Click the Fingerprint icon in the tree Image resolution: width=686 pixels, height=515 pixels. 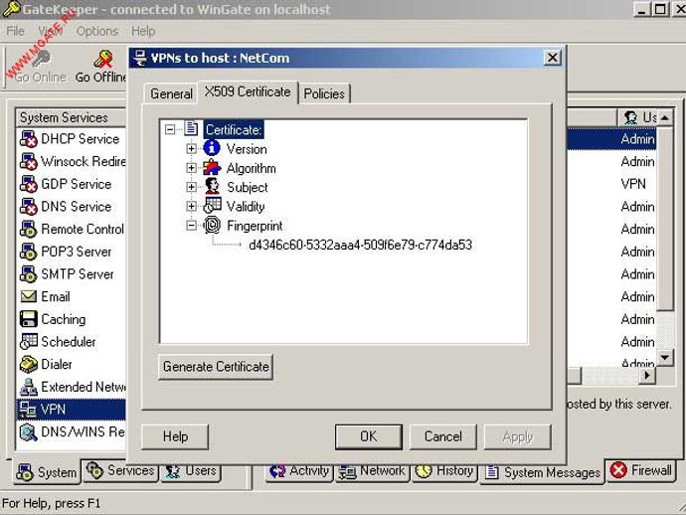212,225
